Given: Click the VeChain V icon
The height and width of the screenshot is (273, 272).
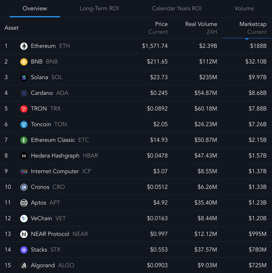Looking at the screenshot, I should (24, 219).
